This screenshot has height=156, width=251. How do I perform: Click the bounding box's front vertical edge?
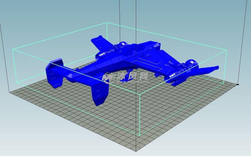click(139, 115)
